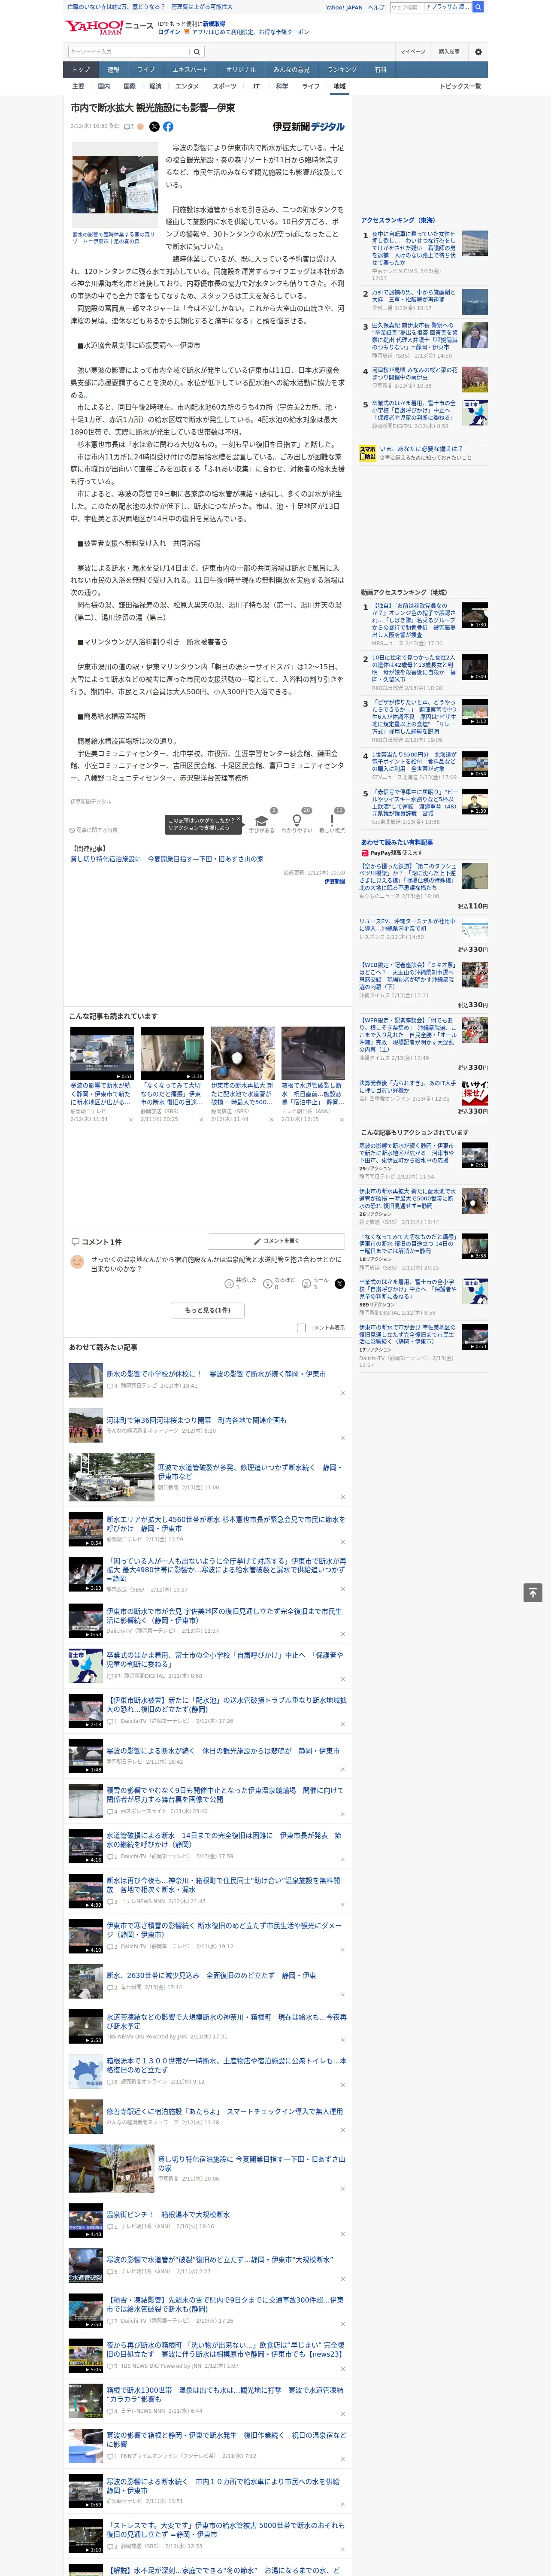This screenshot has width=551, height=2576.
Task: Click back-to-top arrow button
Action: tap(533, 1593)
